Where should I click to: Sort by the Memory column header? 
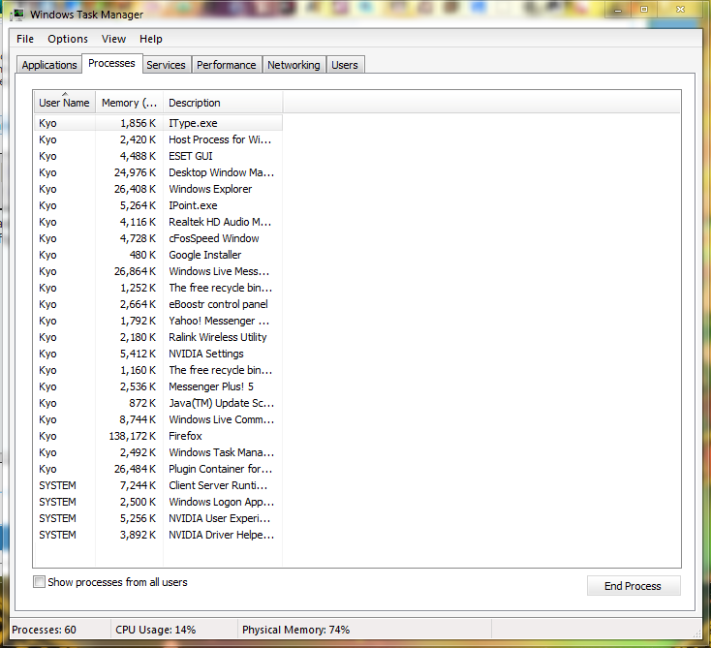(129, 103)
